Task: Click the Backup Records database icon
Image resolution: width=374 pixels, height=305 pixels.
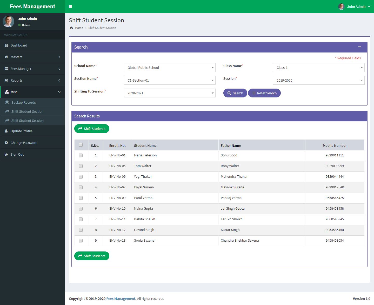Action: [x=7, y=103]
